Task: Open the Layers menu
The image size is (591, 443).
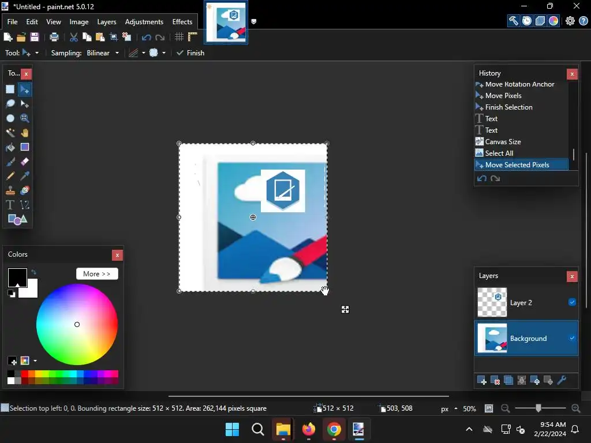Action: 107,22
